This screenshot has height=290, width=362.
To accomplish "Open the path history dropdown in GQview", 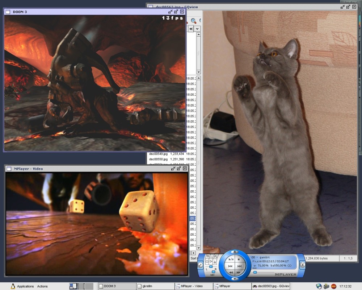I will pos(197,29).
